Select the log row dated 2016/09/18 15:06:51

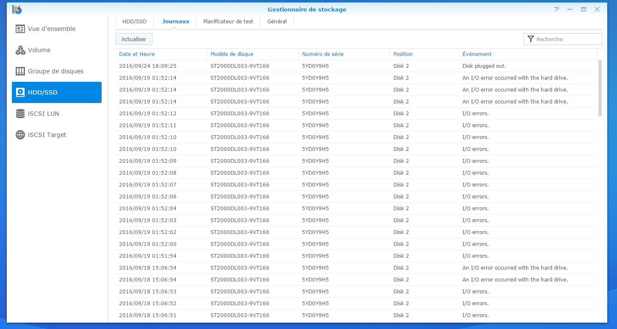click(x=356, y=315)
